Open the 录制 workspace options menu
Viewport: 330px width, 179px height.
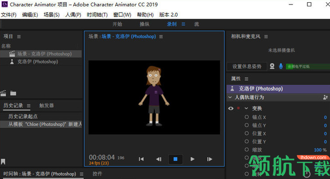(184, 24)
